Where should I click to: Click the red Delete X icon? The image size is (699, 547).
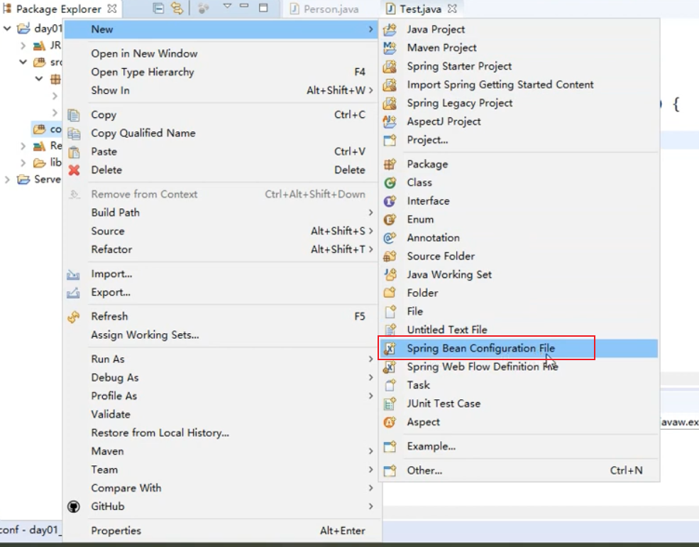click(74, 170)
